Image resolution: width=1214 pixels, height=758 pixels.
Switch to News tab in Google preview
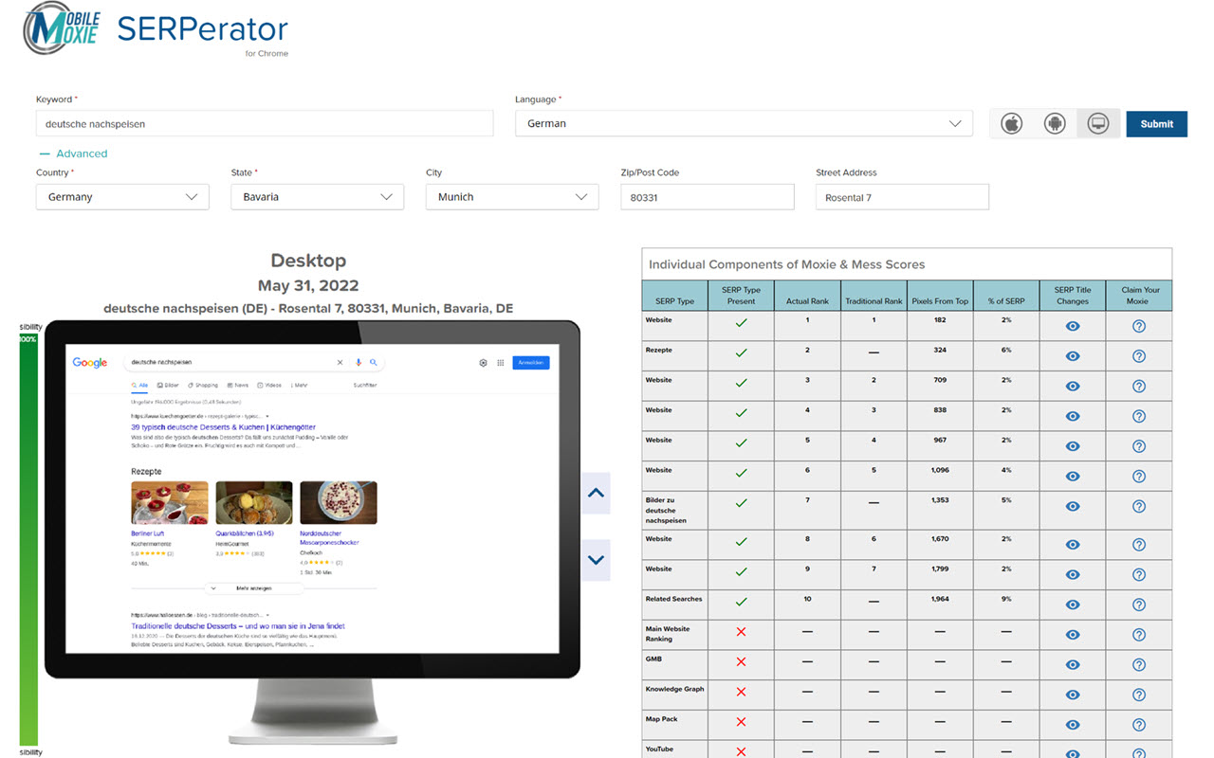point(238,386)
